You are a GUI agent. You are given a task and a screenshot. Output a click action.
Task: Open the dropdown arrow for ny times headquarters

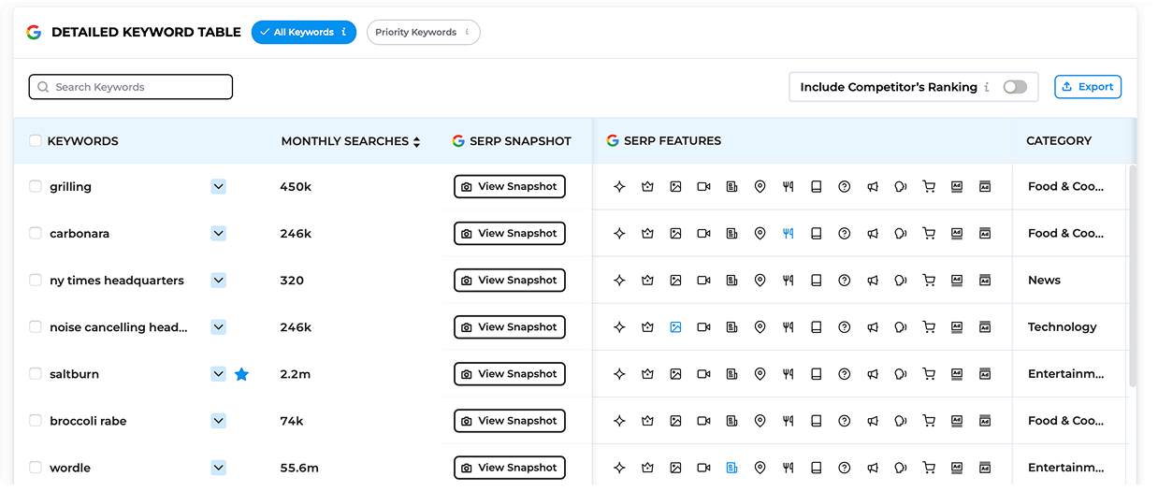(x=218, y=280)
